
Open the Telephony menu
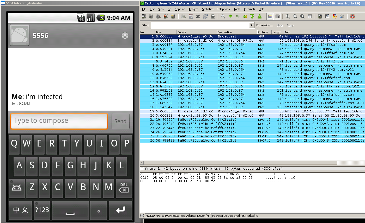pos(224,9)
